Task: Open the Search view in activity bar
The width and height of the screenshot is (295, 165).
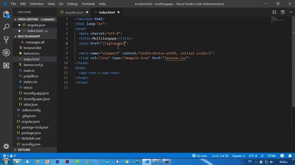Action: pos(6,27)
